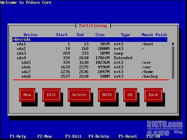Click the /var mount point text

click(x=146, y=67)
